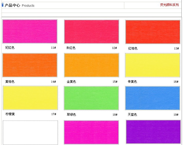Click the 金黄色 label text
185x145 pixels.
[x=71, y=82]
